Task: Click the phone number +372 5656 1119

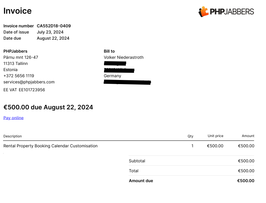Action: pyautogui.click(x=19, y=76)
